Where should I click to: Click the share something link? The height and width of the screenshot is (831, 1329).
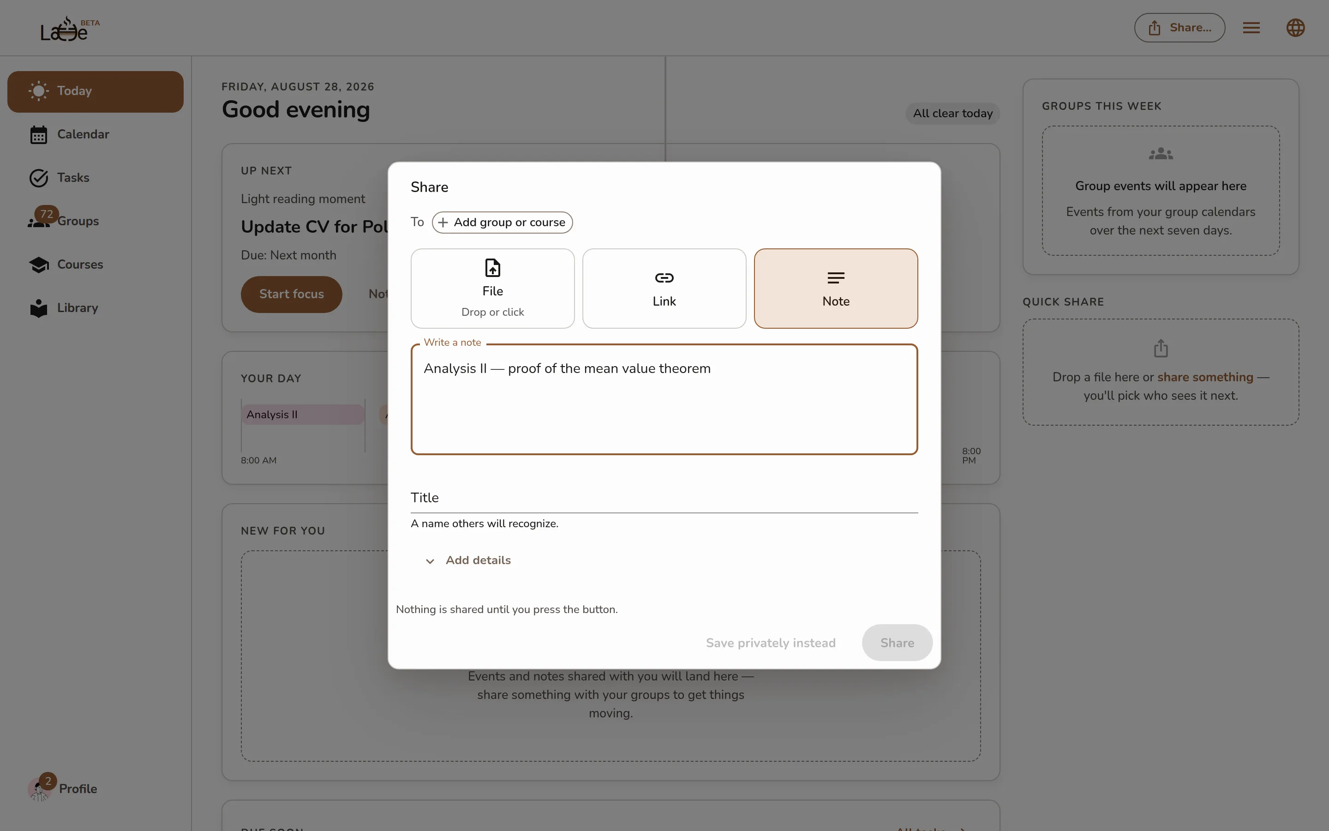point(1205,378)
